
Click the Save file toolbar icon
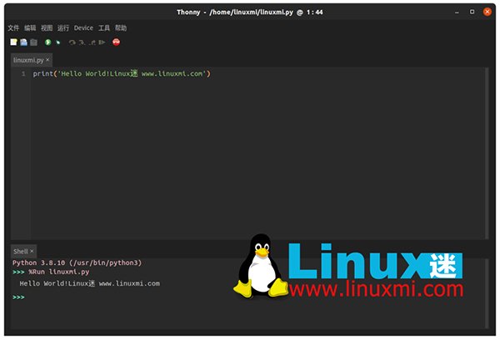pyautogui.click(x=34, y=42)
